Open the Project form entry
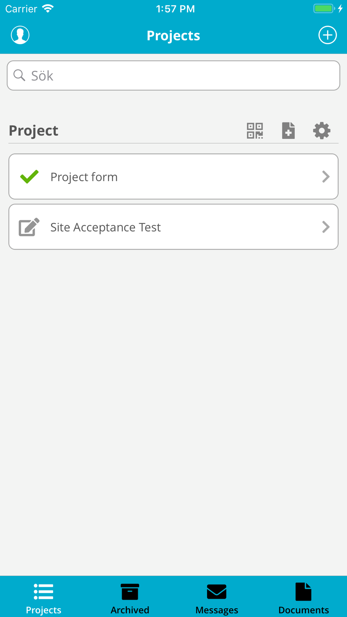 click(84, 177)
